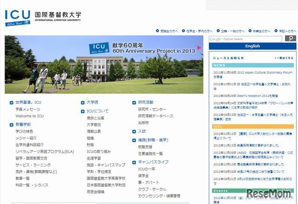Open 科目一覧・シラバス link
This screenshot has width=298, height=204.
click(32, 185)
